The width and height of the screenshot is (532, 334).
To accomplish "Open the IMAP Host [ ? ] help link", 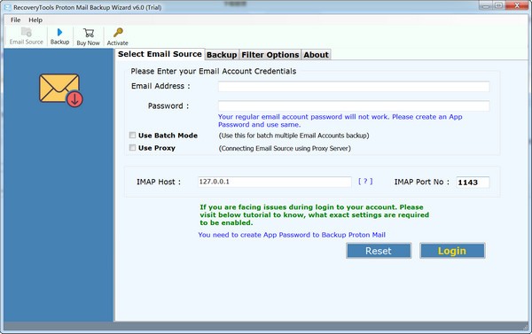I will [365, 182].
